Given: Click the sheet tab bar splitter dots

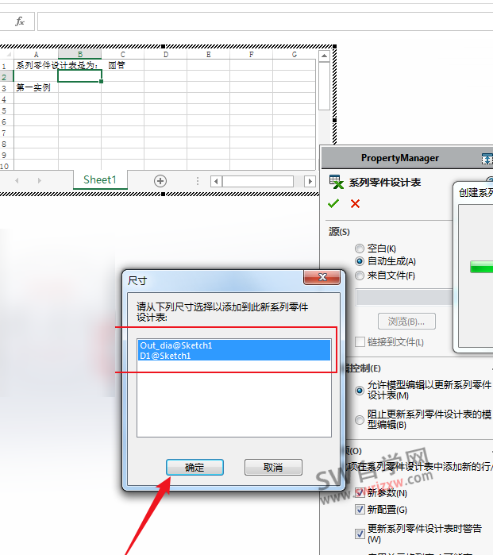Looking at the screenshot, I should pos(198,181).
